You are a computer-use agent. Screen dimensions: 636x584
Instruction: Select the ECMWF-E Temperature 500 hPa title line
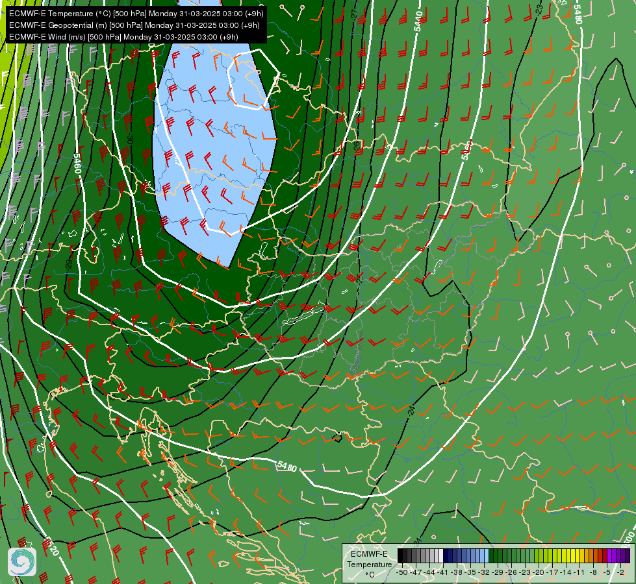point(136,14)
